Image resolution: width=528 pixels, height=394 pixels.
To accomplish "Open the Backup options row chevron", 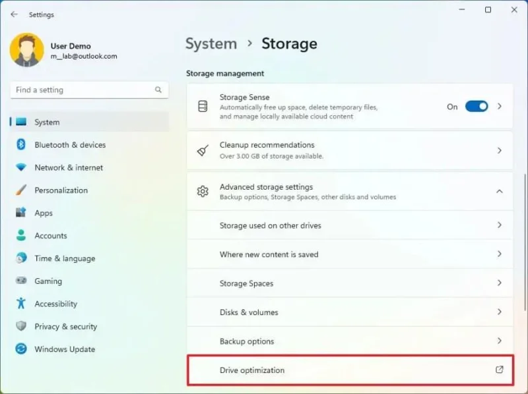I will [x=500, y=341].
